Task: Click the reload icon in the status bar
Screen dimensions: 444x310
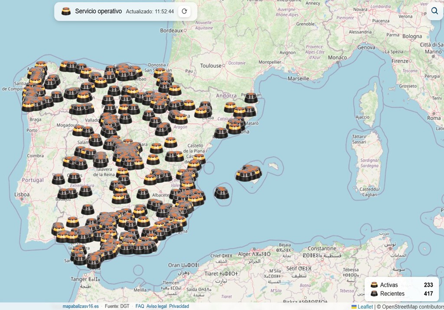Action: click(x=185, y=11)
